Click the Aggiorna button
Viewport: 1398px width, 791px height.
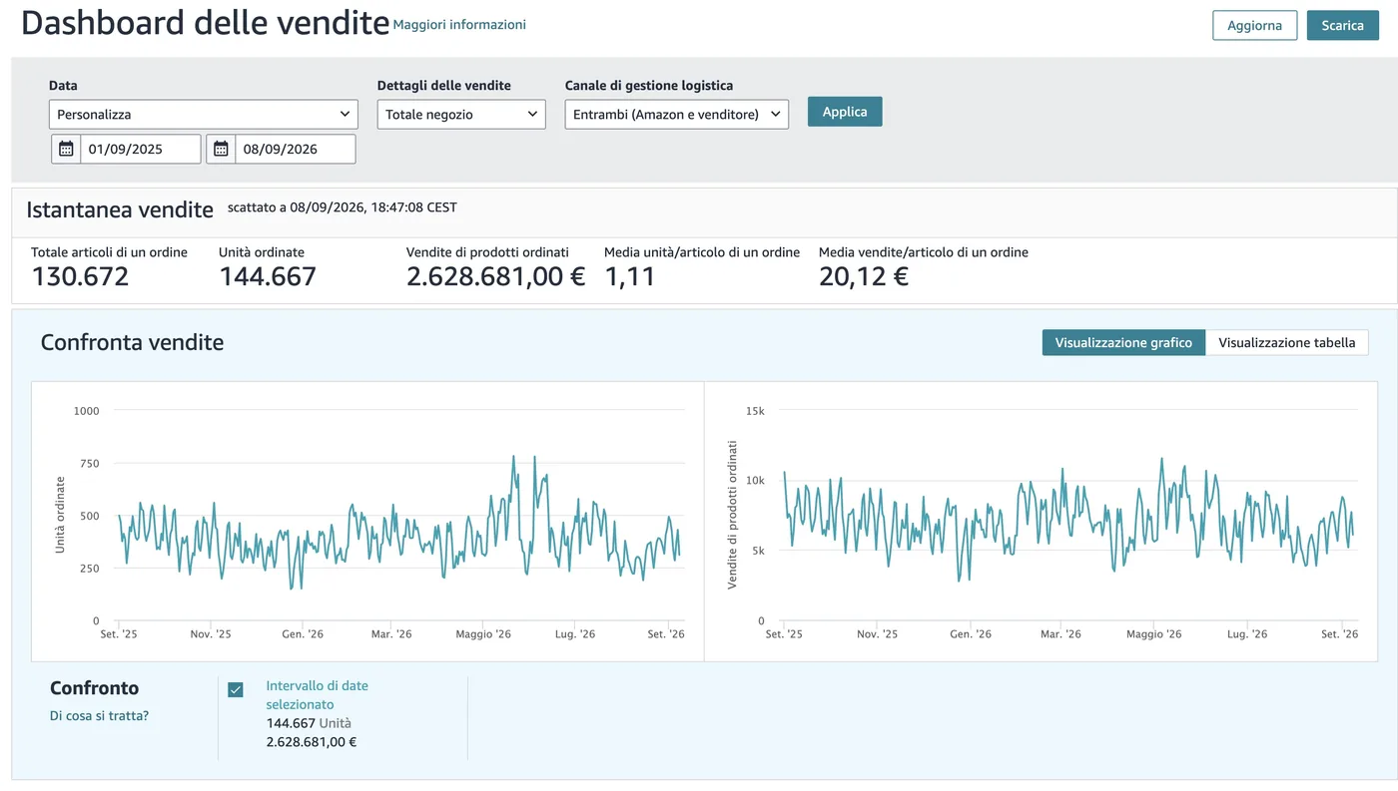click(x=1254, y=25)
